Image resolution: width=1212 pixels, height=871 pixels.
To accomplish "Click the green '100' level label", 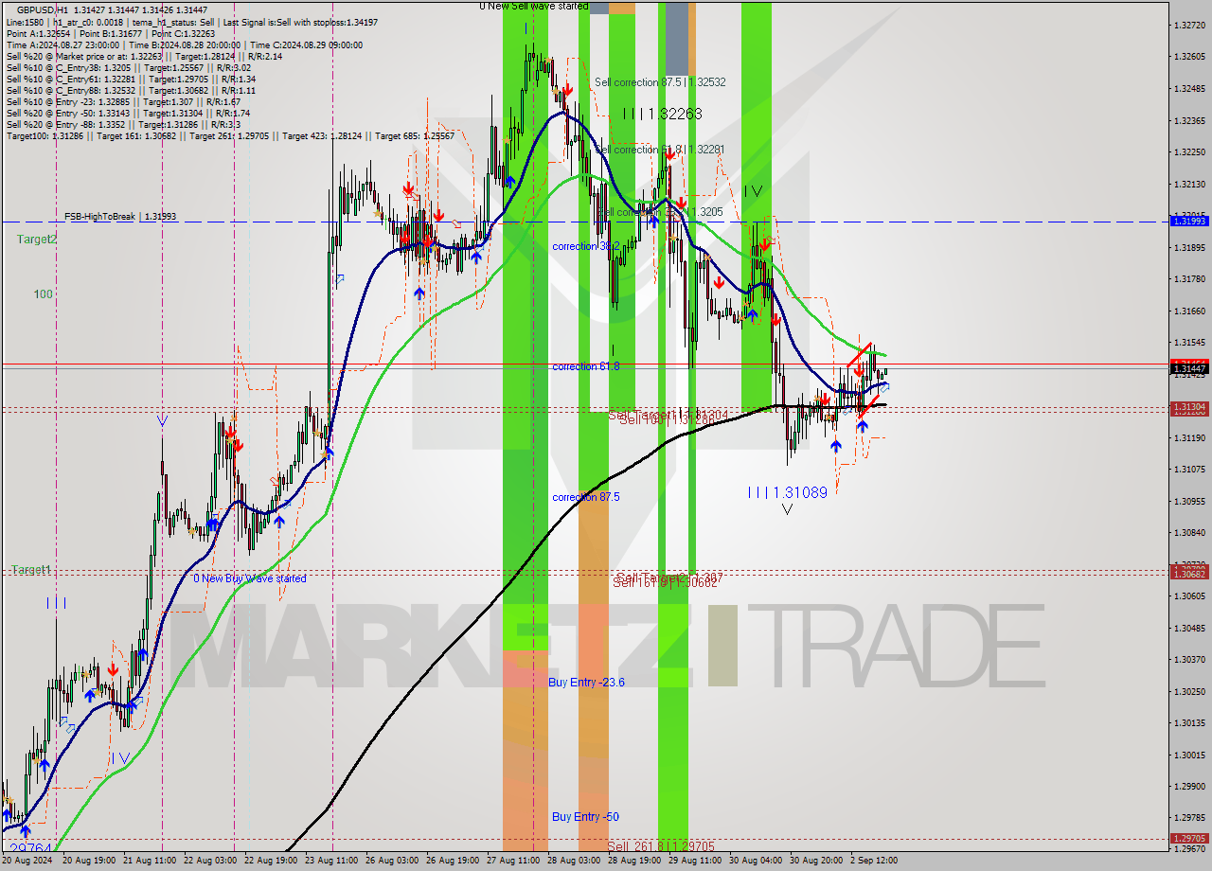I will tap(44, 294).
